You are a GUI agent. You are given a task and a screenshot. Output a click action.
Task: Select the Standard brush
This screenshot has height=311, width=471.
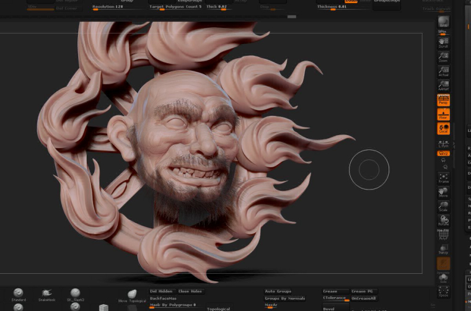point(19,294)
